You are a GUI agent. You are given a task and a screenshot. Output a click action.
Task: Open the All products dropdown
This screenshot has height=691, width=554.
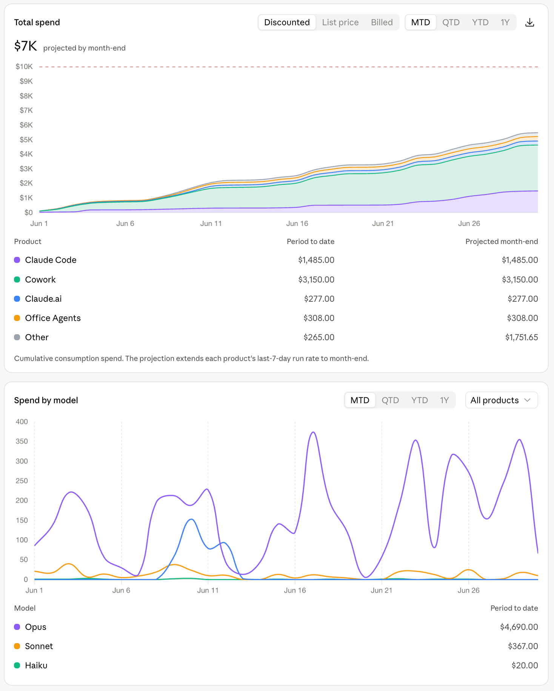(x=501, y=400)
